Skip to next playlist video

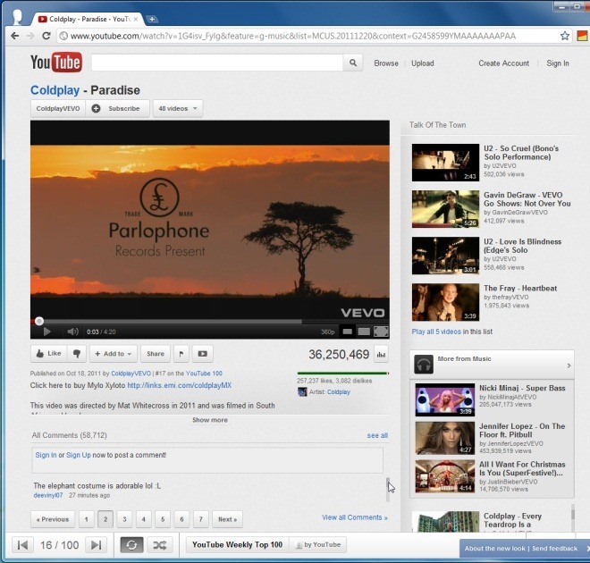[96, 545]
